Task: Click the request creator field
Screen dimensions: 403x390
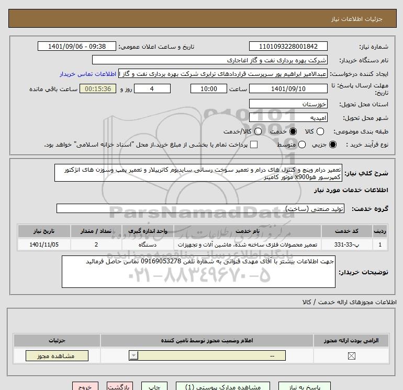Action: [x=223, y=74]
